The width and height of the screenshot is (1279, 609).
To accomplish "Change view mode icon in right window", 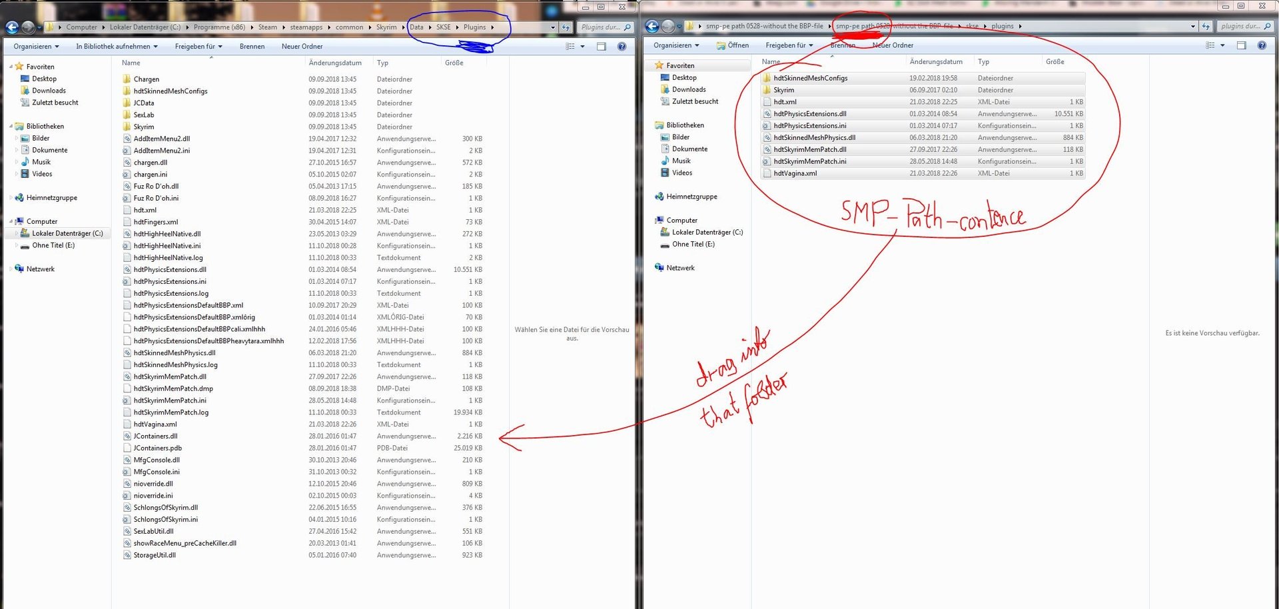I will point(1210,45).
